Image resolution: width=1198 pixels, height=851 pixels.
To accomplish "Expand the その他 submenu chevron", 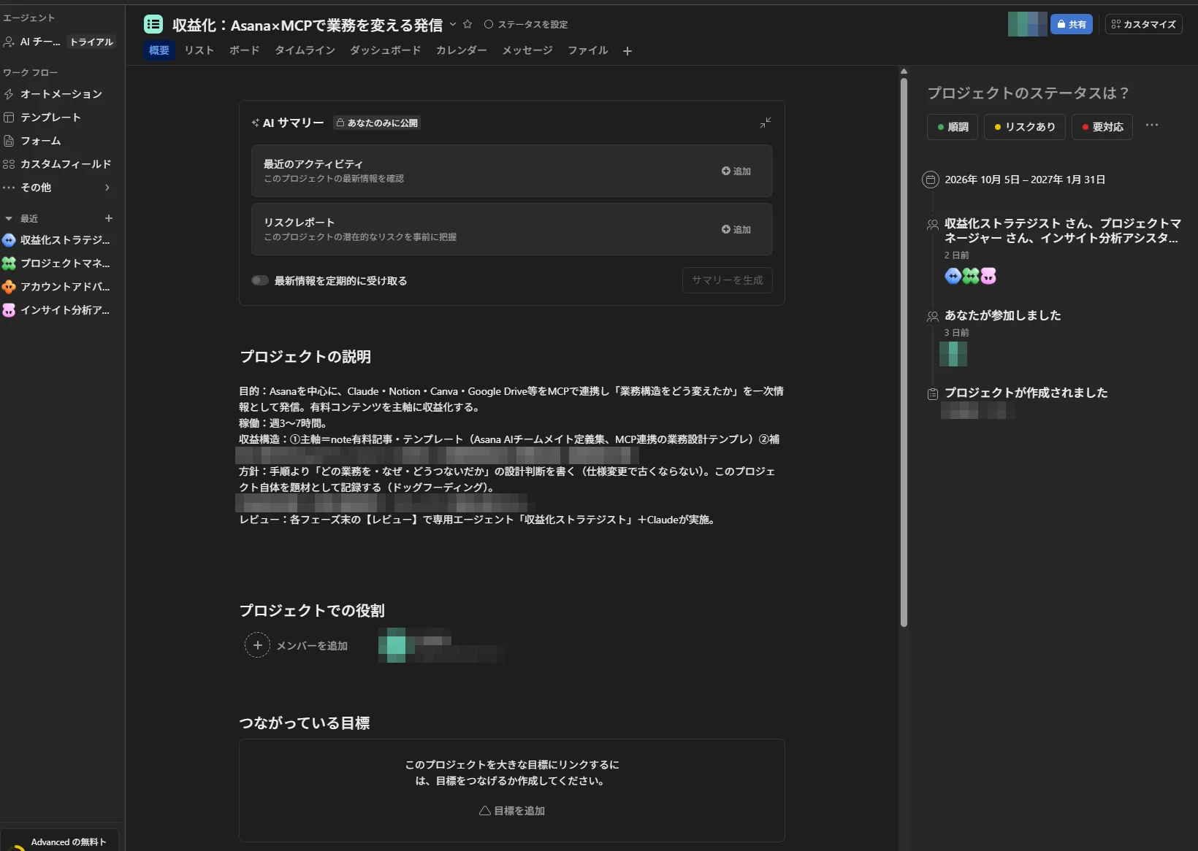I will pos(107,188).
